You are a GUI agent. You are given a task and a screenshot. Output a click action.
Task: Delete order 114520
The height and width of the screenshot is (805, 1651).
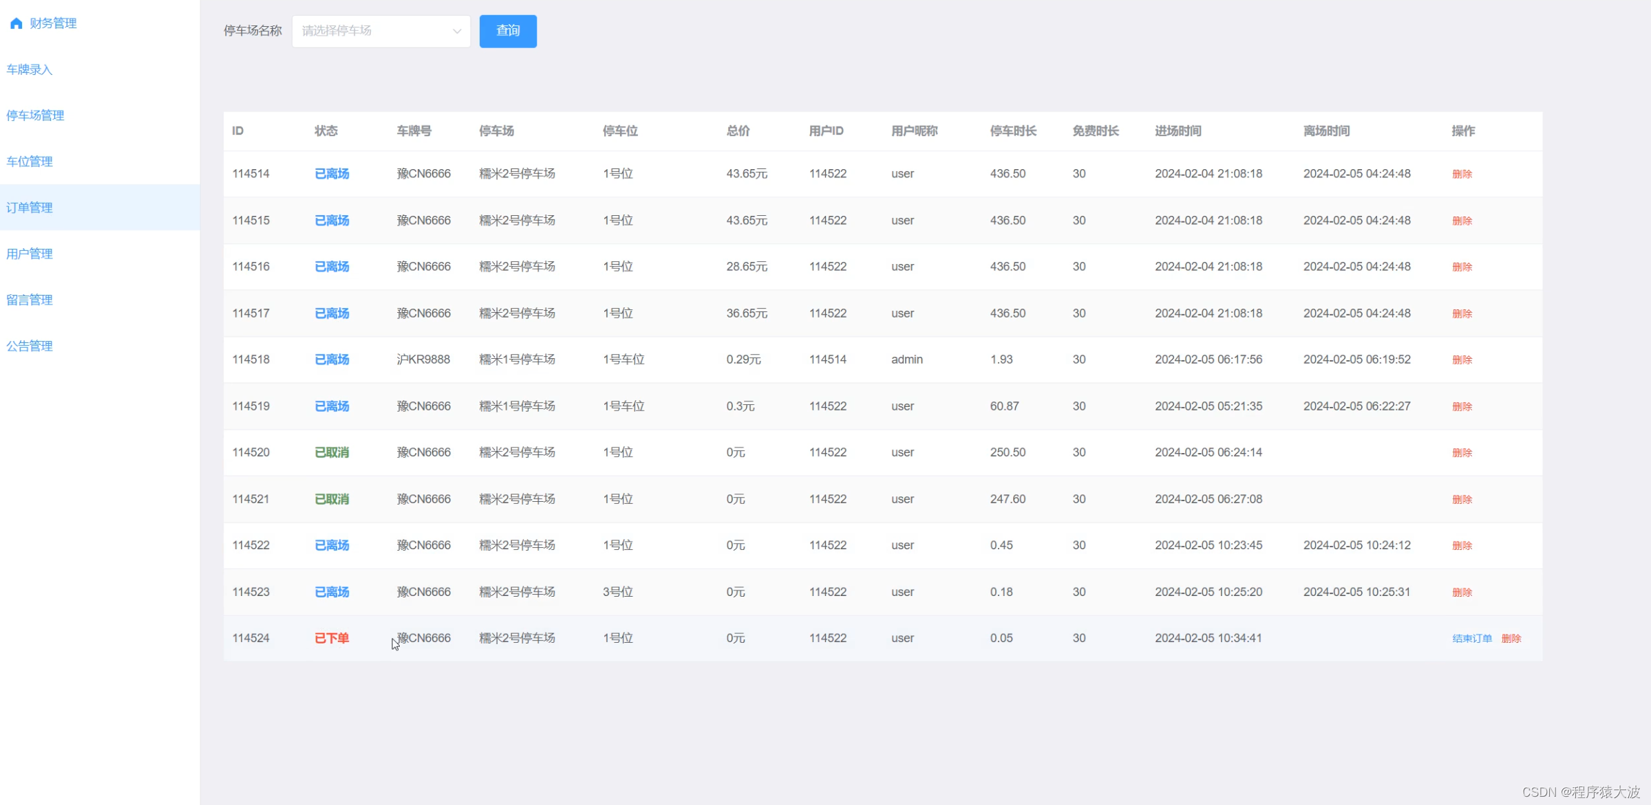point(1462,452)
